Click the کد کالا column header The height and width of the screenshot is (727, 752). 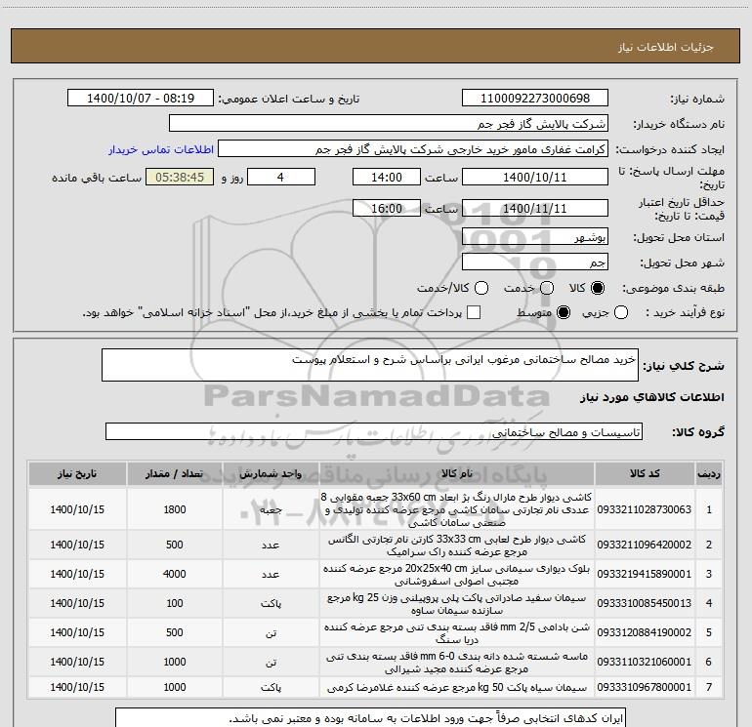tap(645, 473)
